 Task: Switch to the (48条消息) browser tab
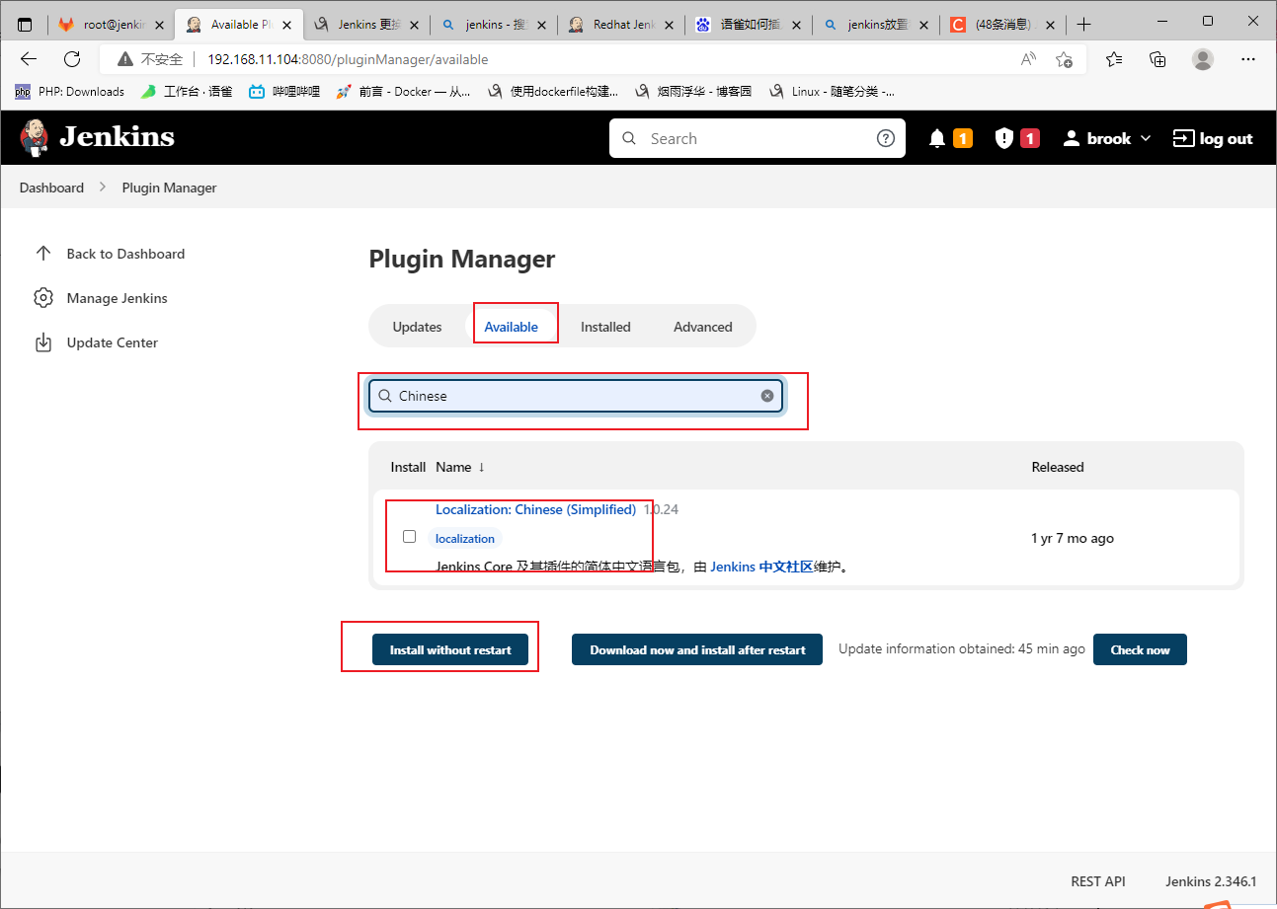pos(1003,25)
